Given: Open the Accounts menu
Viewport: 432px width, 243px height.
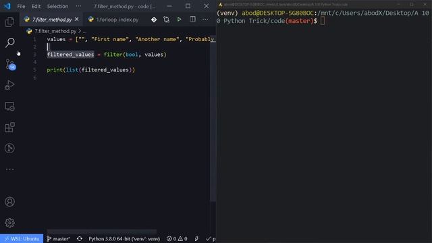Looking at the screenshot, I should click(x=9, y=202).
